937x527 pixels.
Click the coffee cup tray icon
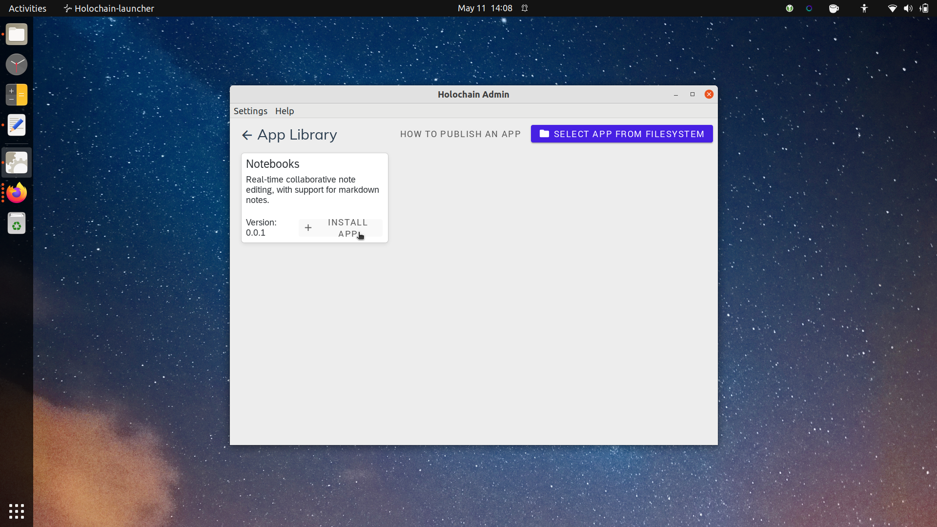coord(834,8)
